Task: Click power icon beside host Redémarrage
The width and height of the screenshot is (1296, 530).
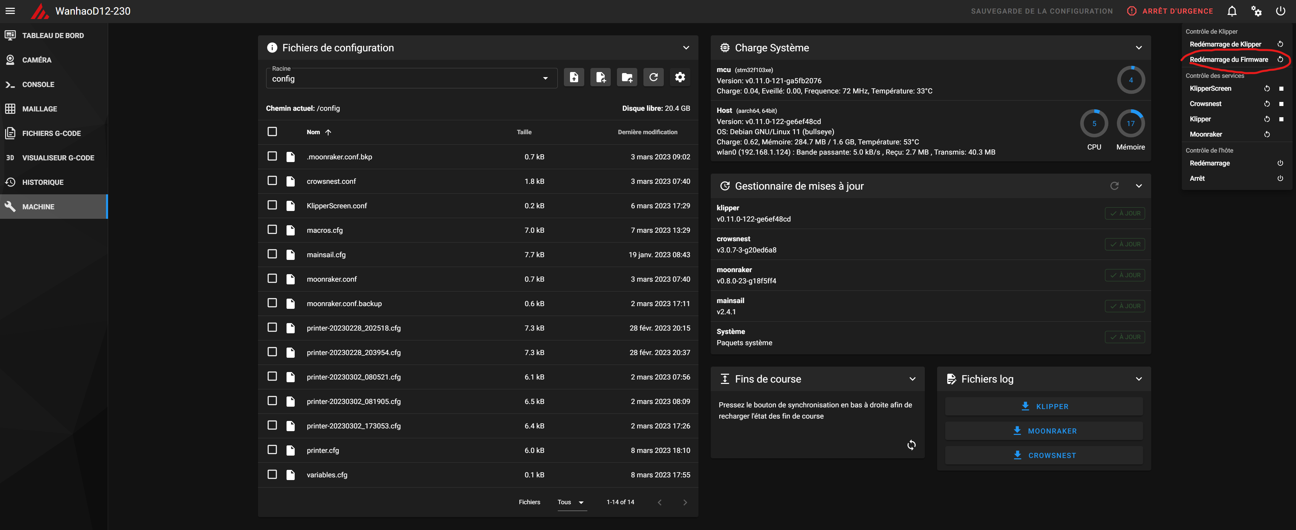Action: (x=1280, y=163)
